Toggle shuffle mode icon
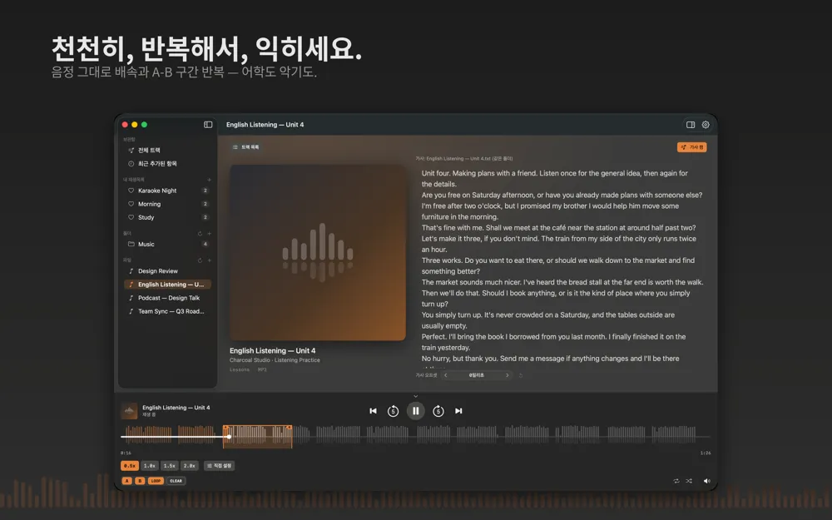The width and height of the screenshot is (832, 520). (x=689, y=481)
